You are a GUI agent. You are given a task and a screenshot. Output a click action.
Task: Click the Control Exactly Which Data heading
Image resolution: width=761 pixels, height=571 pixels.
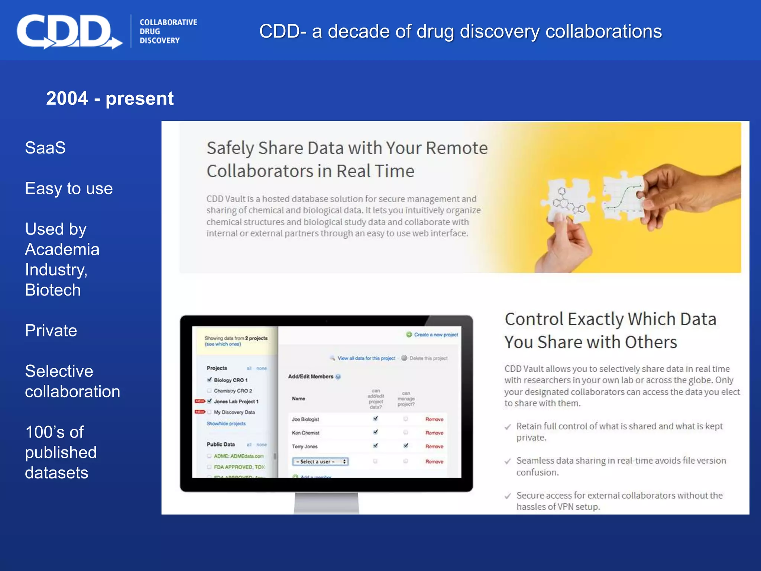611,330
